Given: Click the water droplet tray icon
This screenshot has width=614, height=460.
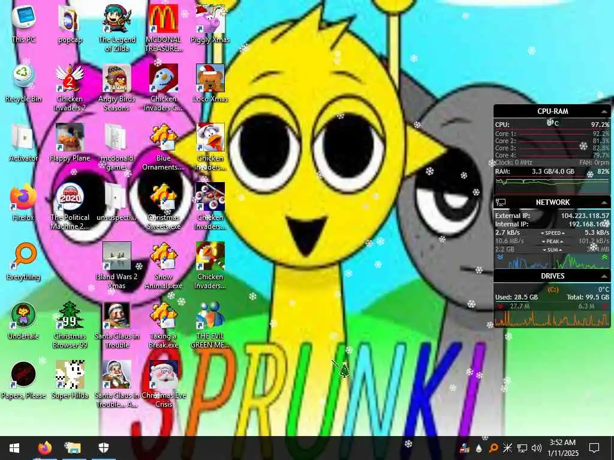Looking at the screenshot, I should pyautogui.click(x=478, y=448).
